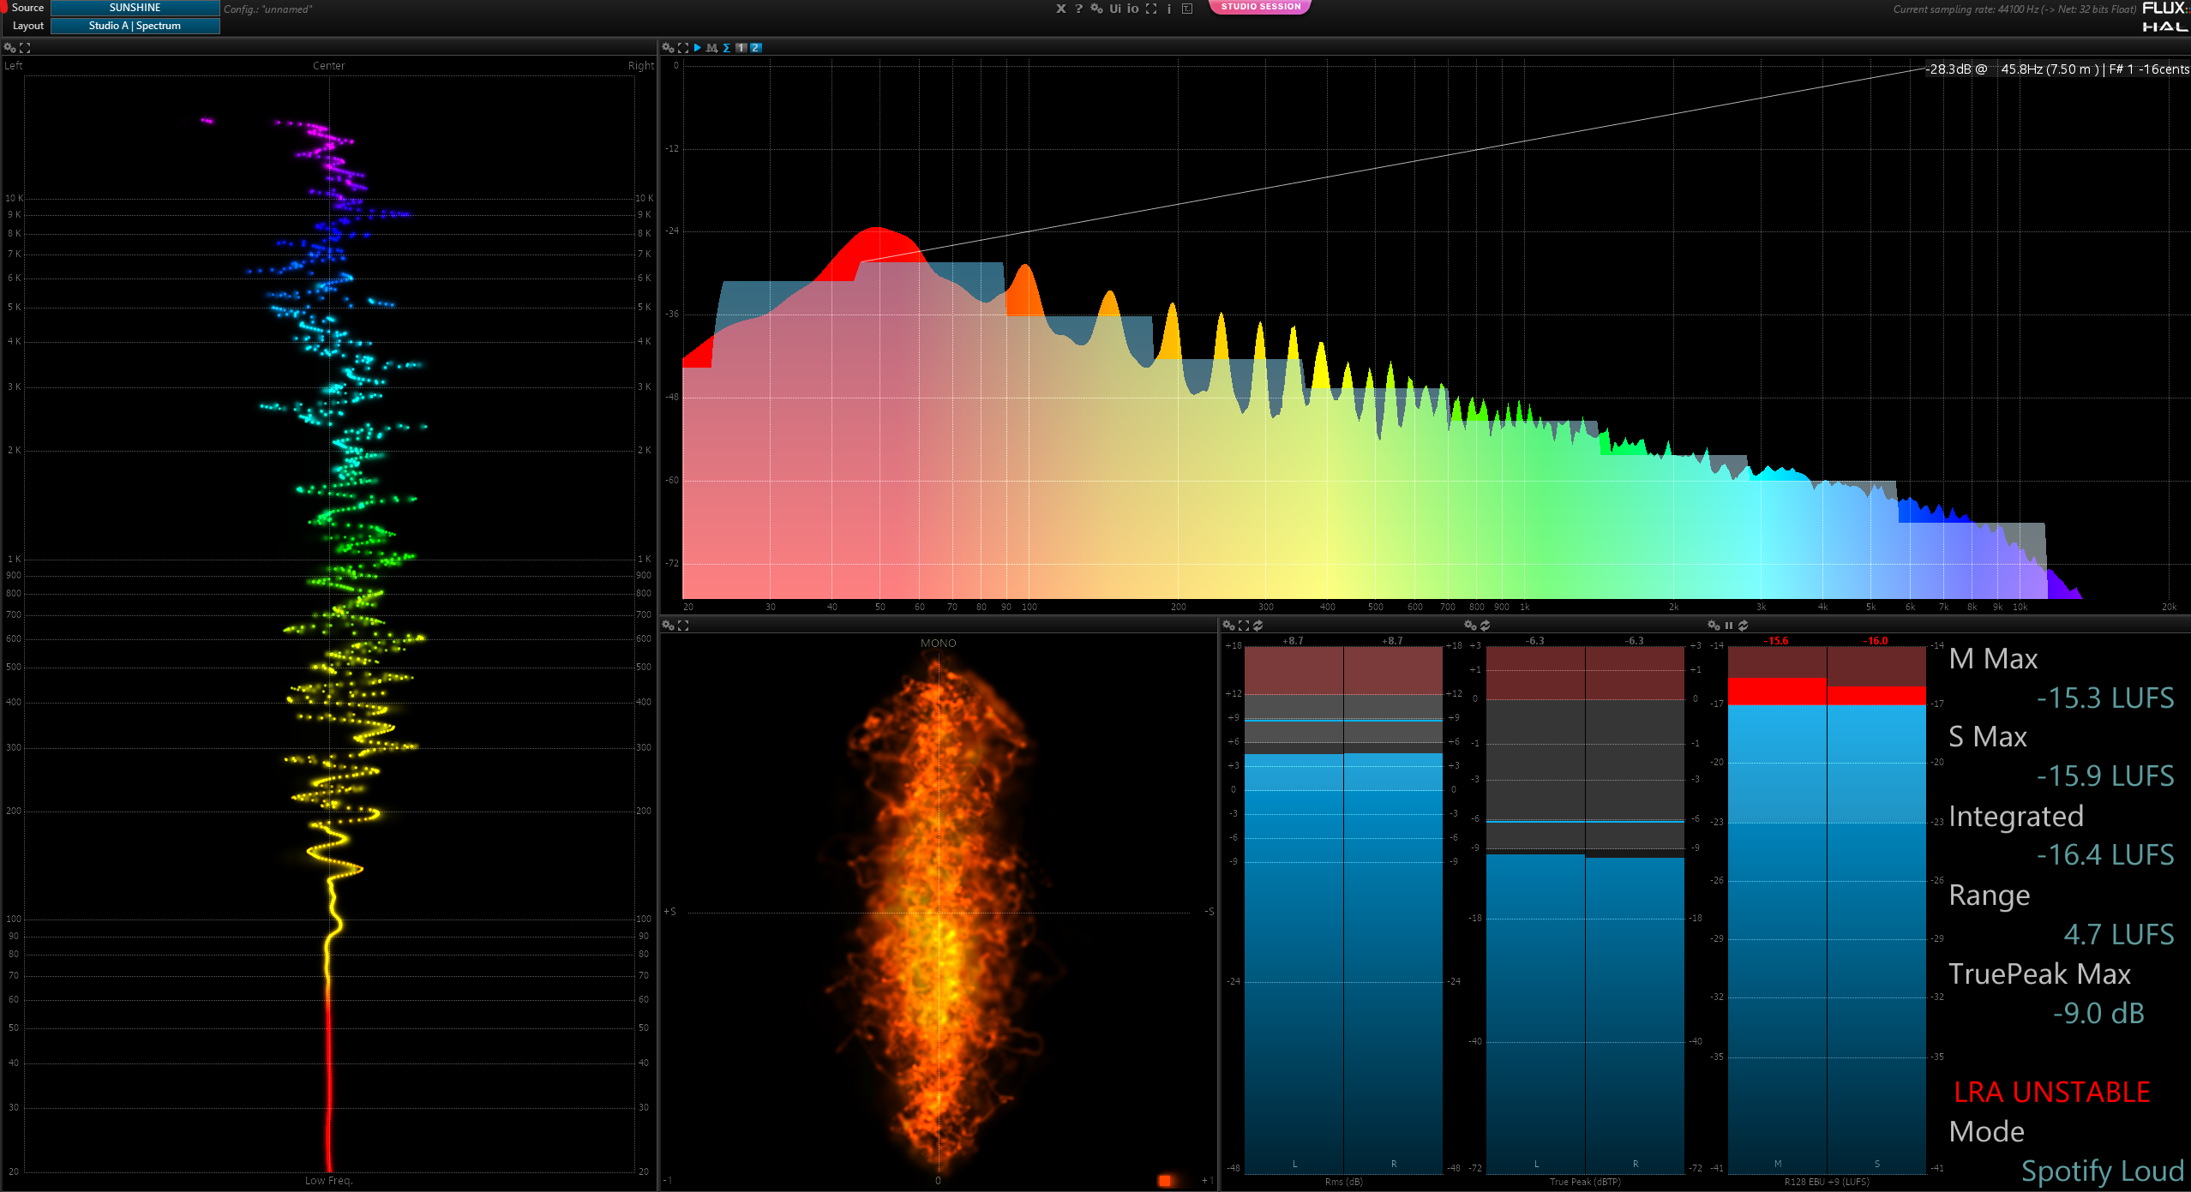Open R128 loudness meter settings gears
Image resolution: width=2191 pixels, height=1192 pixels.
point(1714,626)
